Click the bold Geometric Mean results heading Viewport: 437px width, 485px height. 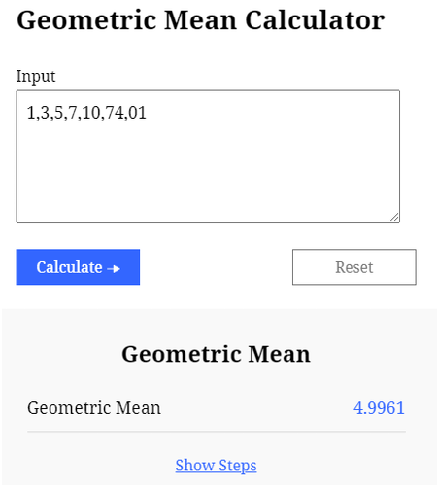click(216, 354)
